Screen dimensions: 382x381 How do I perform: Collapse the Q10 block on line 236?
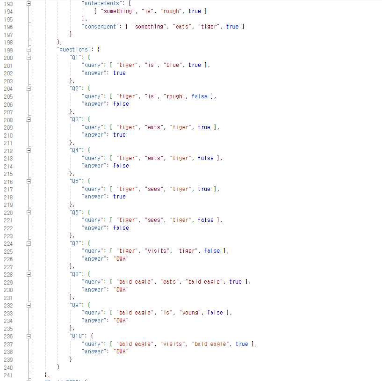[x=29, y=336]
